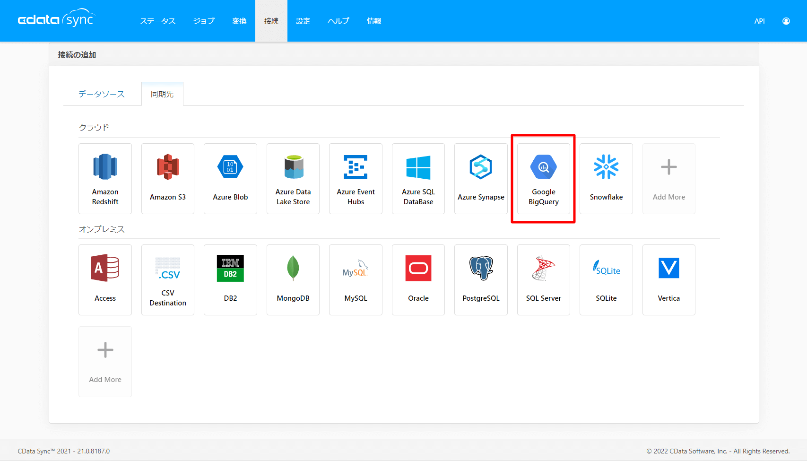Image resolution: width=807 pixels, height=461 pixels.
Task: Click the API link in header
Action: coord(759,21)
